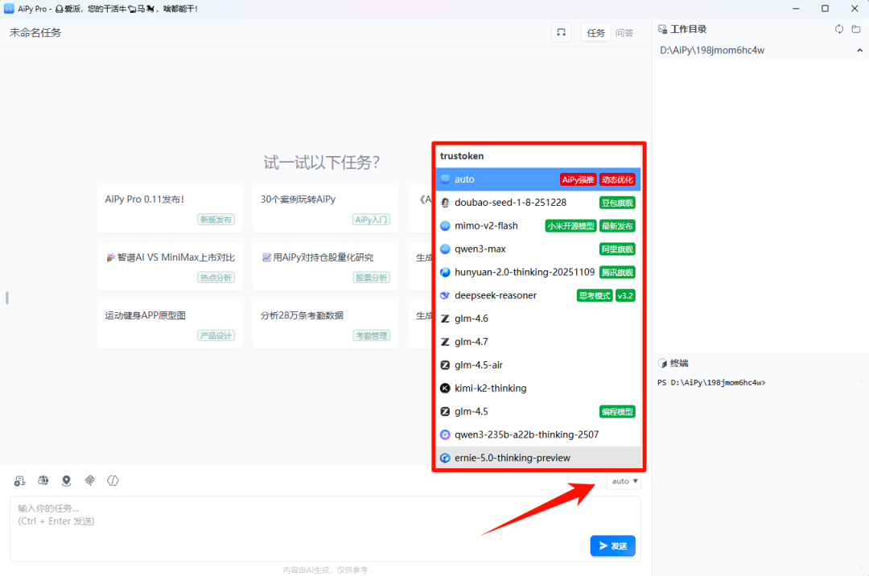Click the qwen3-max model logo icon
This screenshot has width=869, height=576.
pyautogui.click(x=445, y=249)
